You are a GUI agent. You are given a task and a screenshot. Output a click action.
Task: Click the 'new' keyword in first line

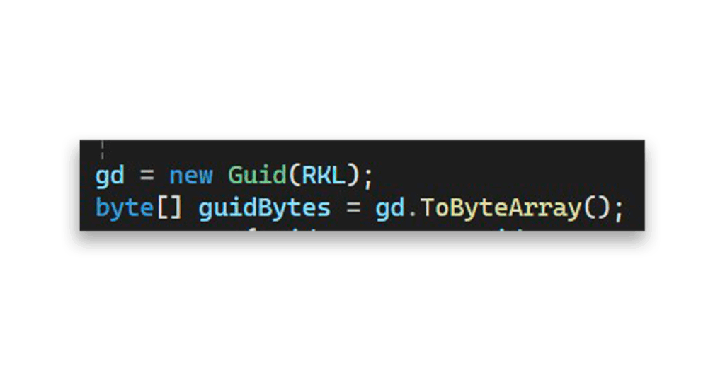click(x=191, y=176)
